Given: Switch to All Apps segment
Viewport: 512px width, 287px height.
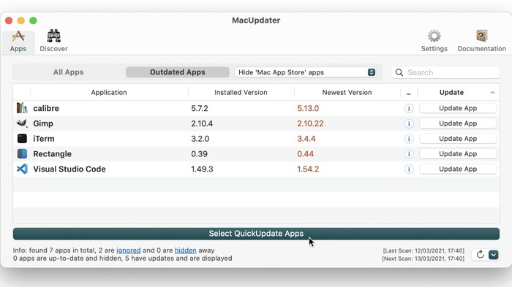Looking at the screenshot, I should pos(69,72).
